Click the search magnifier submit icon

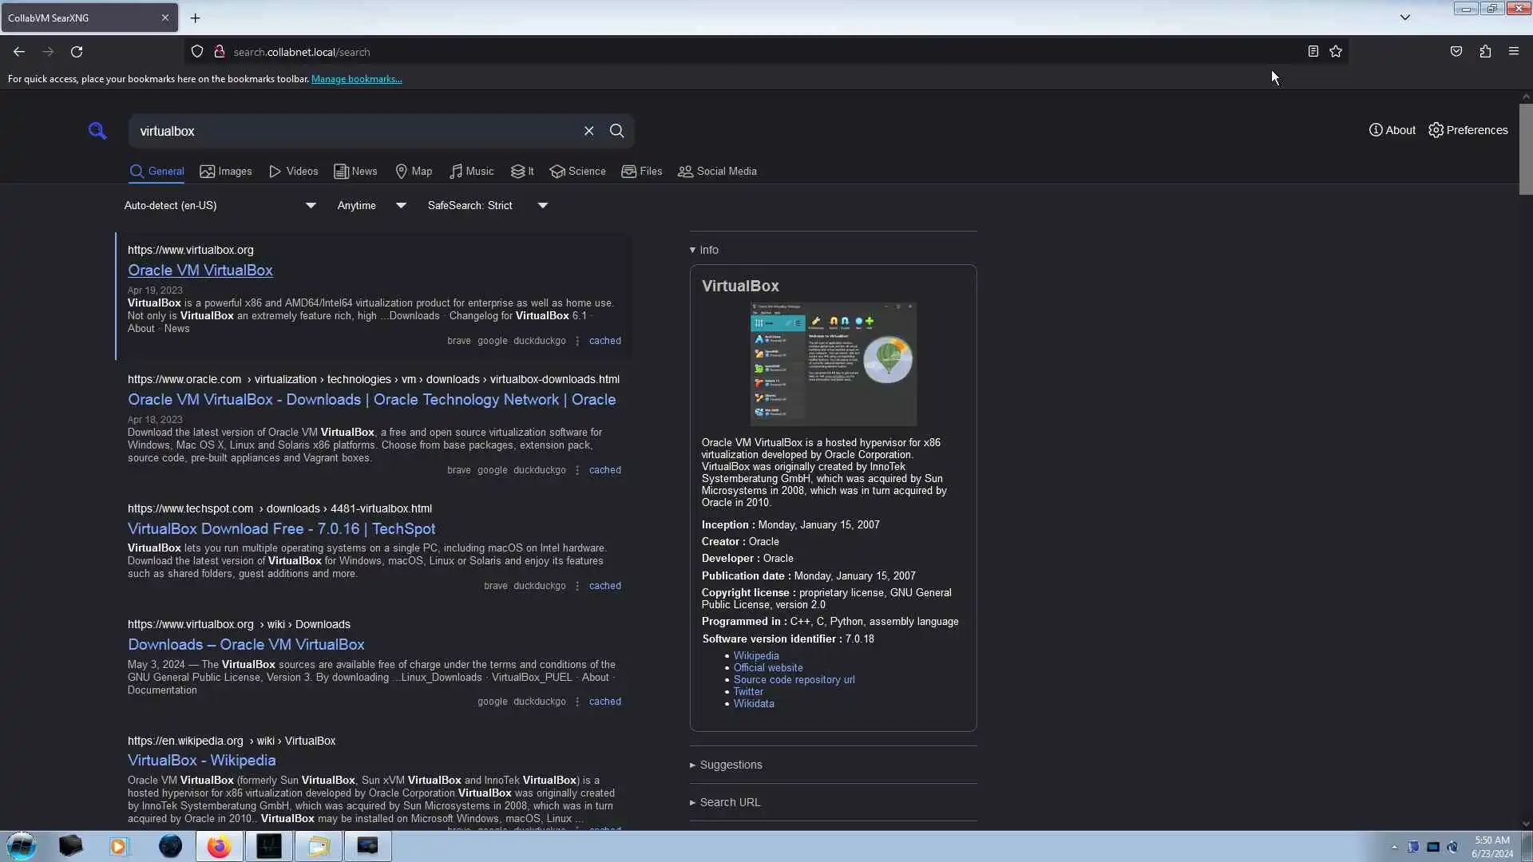point(616,131)
